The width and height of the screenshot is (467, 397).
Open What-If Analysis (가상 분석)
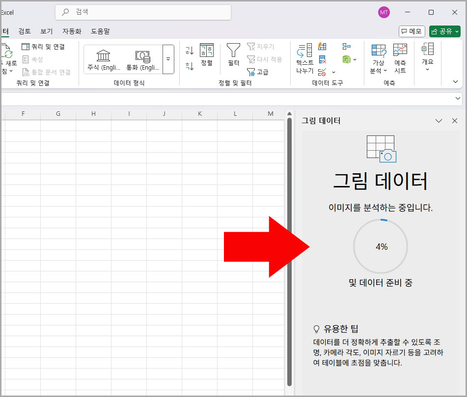pos(379,58)
